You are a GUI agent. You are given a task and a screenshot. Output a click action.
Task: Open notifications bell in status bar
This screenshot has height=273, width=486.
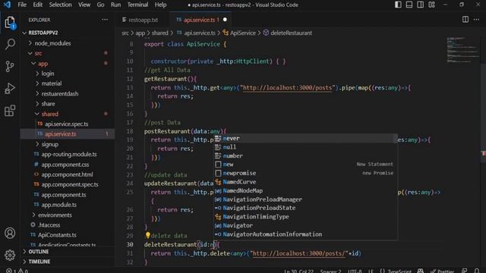tap(477, 271)
